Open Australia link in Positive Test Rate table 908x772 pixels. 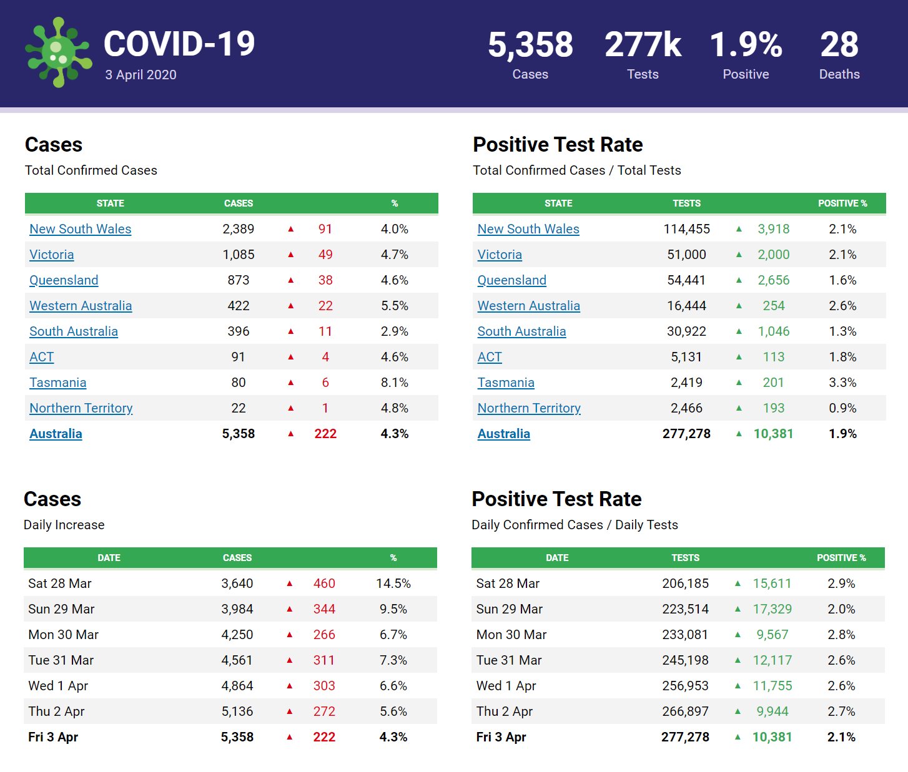coord(504,434)
